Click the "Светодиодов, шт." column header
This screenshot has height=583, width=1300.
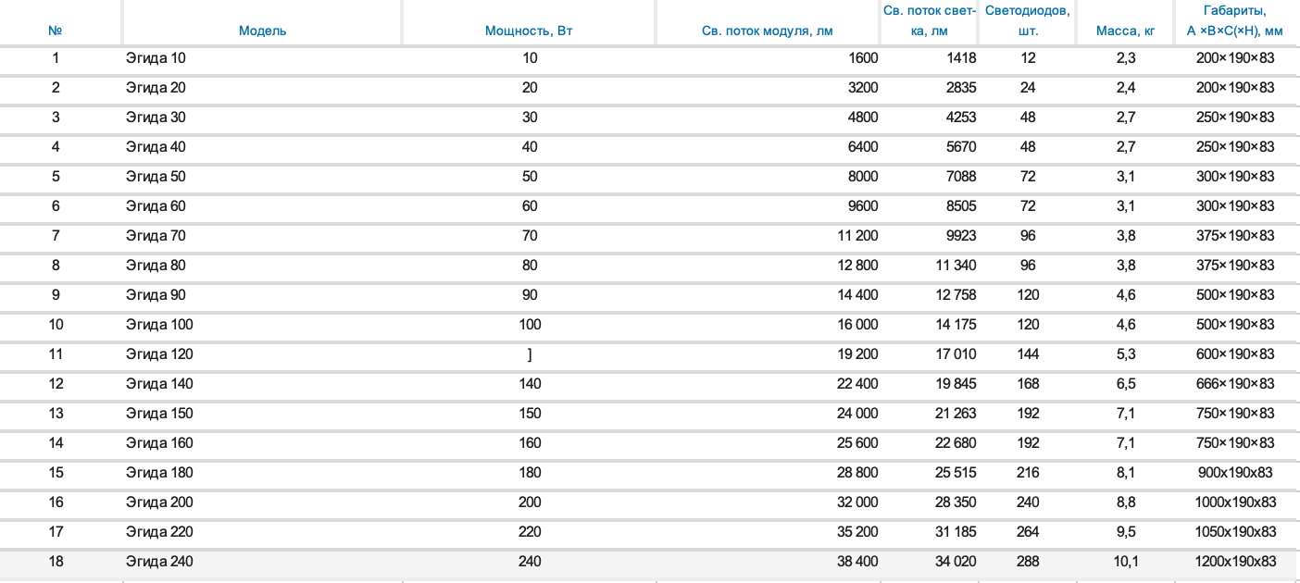click(1028, 21)
